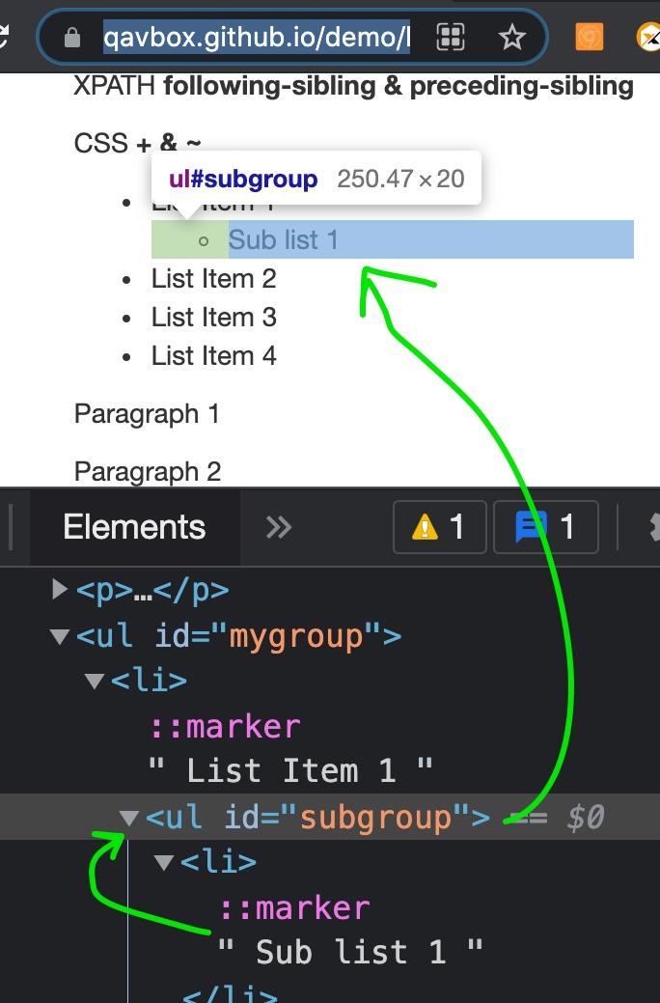Screen dimensions: 660x1003
Task: Open the DevTools settings gear
Action: tap(652, 527)
